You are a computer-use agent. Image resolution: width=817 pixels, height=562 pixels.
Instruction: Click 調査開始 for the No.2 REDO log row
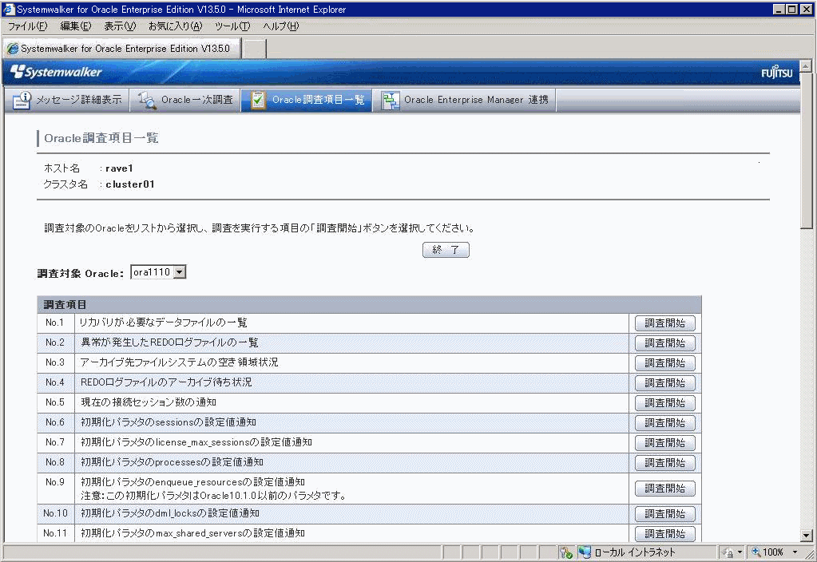tap(664, 343)
